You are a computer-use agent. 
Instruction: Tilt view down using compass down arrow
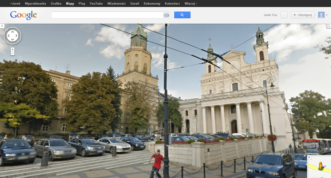tap(12, 40)
